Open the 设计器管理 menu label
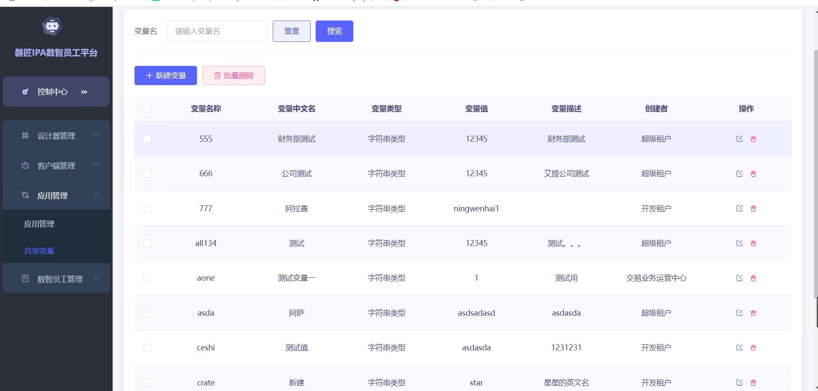The width and height of the screenshot is (818, 391). (x=56, y=136)
